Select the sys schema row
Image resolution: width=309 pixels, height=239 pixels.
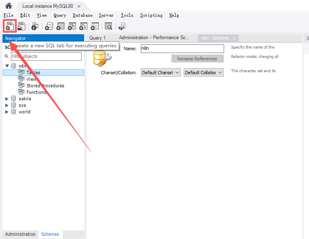(44, 105)
